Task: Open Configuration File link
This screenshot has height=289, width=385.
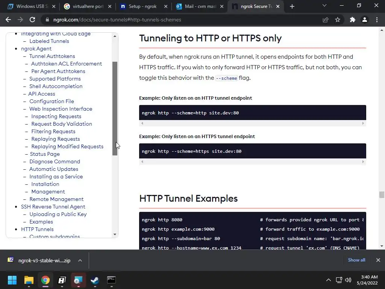Action: (x=52, y=101)
